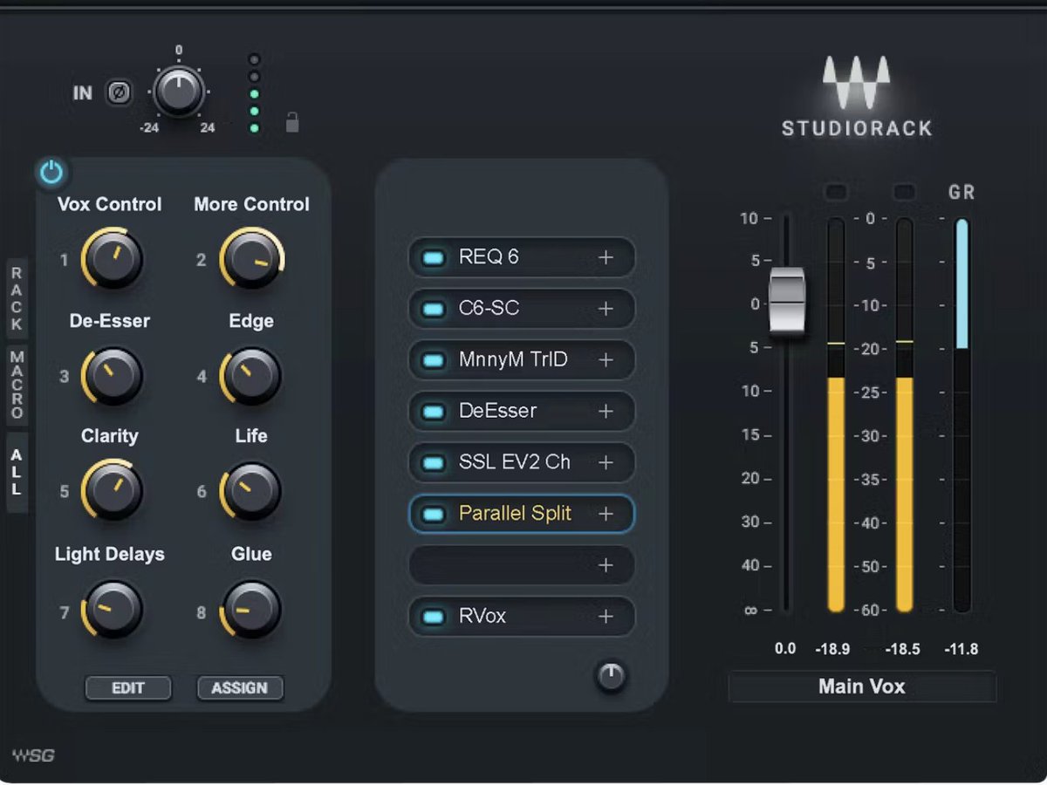Click the gain reduction meter bar
This screenshot has width=1047, height=785.
point(961,415)
